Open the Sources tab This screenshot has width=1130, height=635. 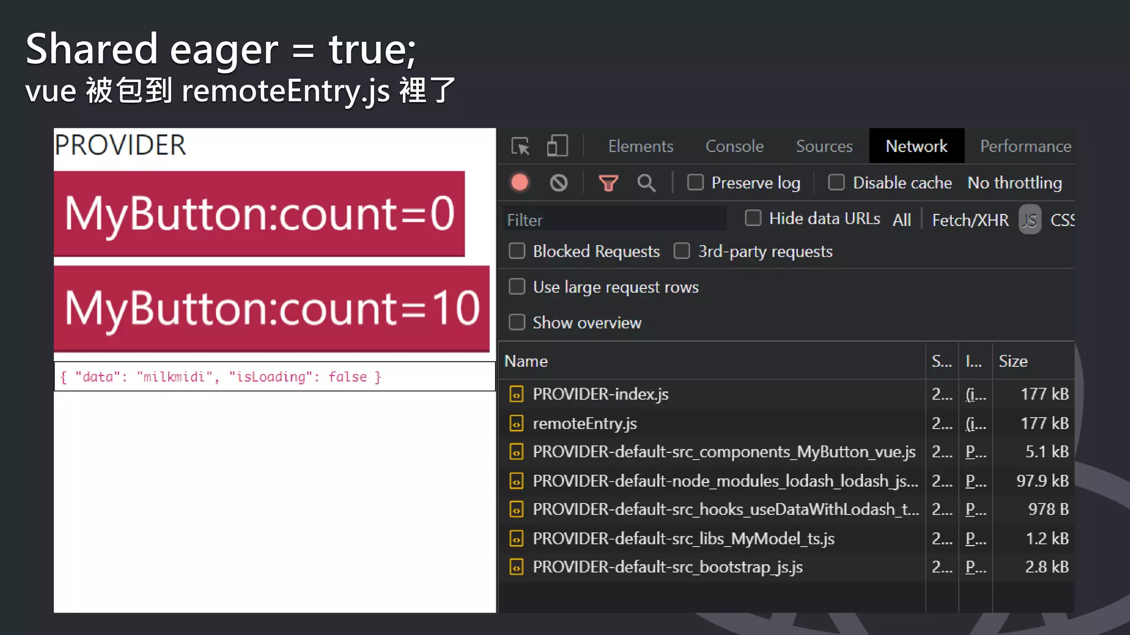[824, 146]
